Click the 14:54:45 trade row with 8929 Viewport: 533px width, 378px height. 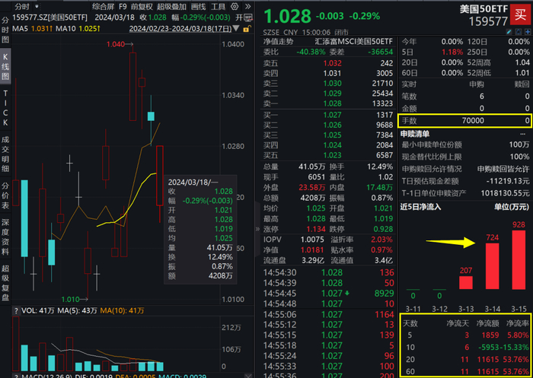(x=328, y=294)
